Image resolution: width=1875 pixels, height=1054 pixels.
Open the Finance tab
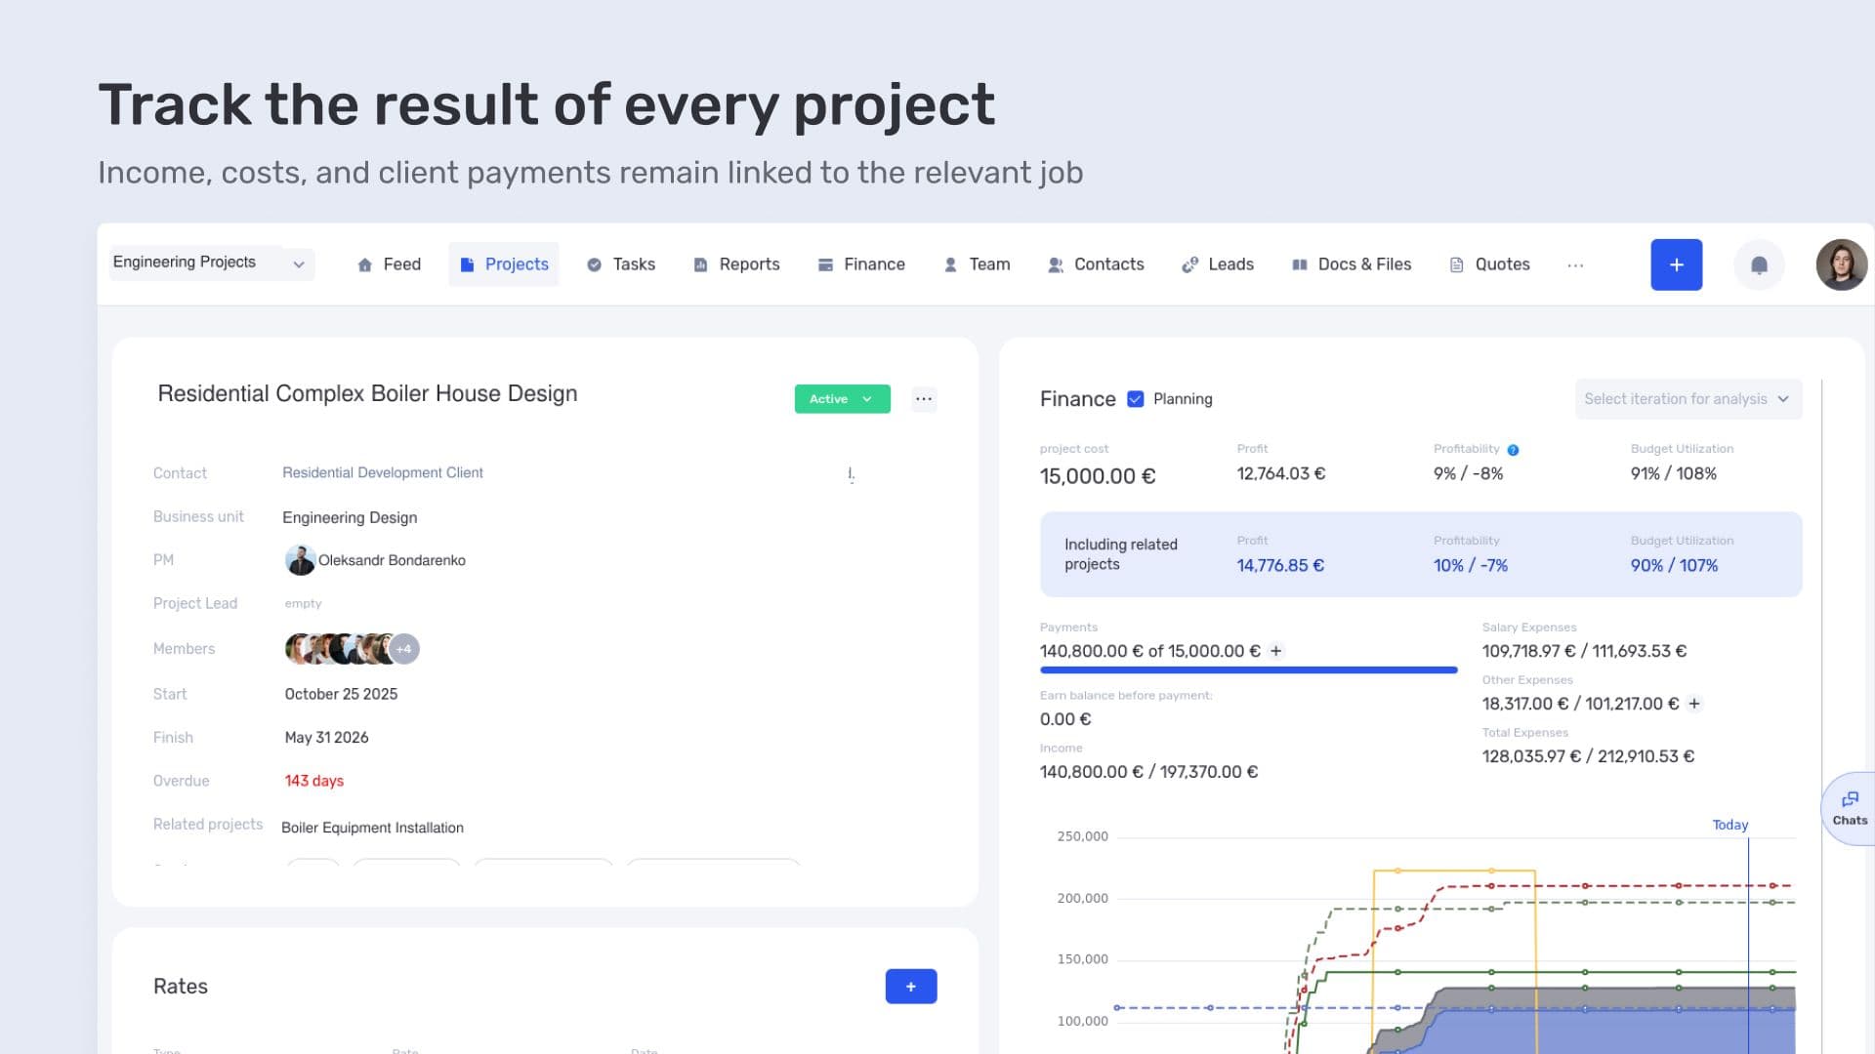click(861, 264)
